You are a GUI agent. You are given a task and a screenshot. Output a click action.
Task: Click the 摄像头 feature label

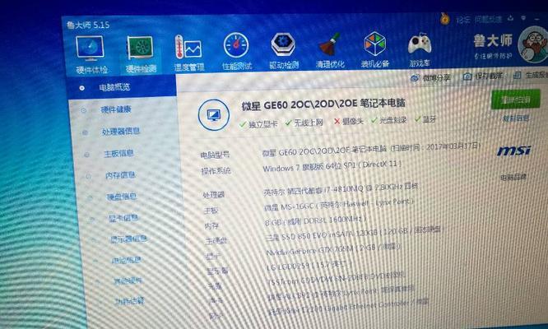353,121
